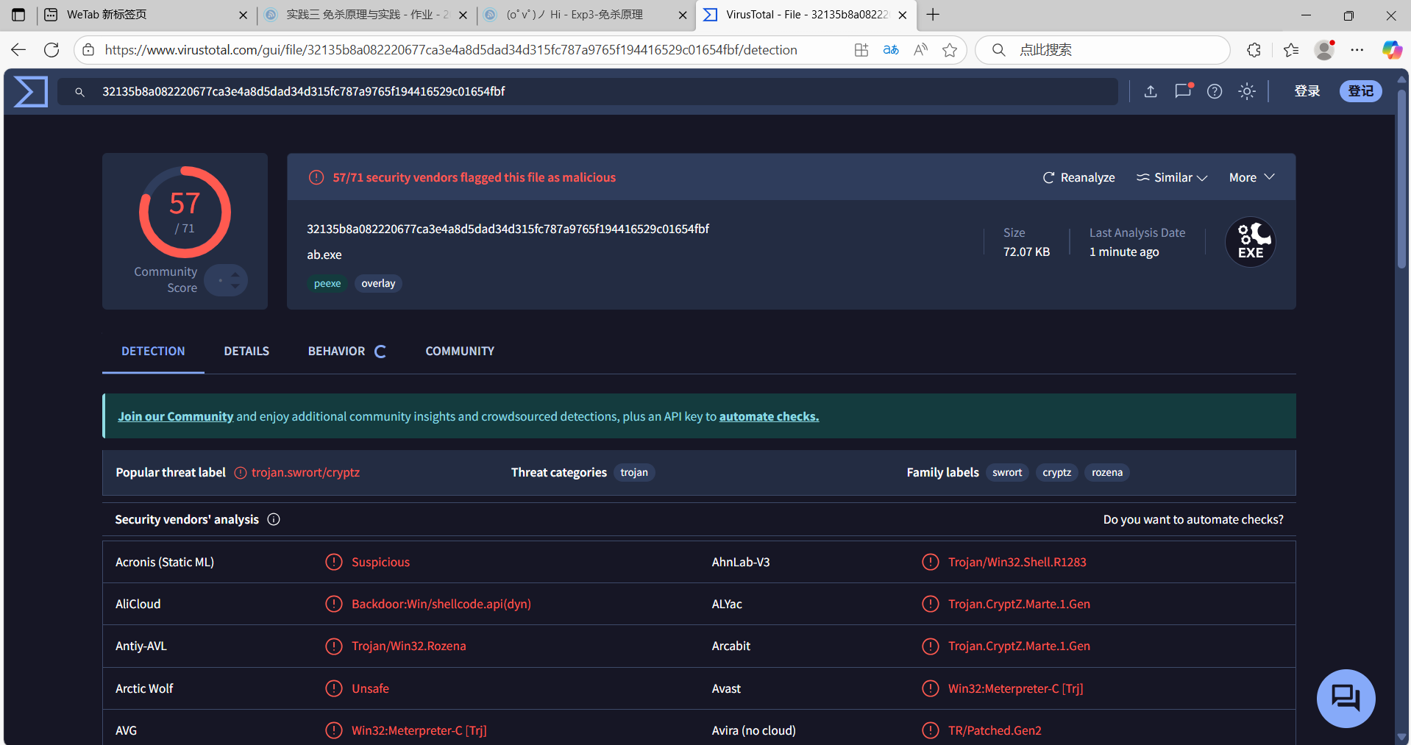The image size is (1411, 745).
Task: Click the tab actions menu icon
Action: click(18, 15)
